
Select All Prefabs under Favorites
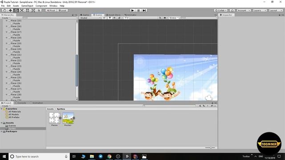pos(14,117)
